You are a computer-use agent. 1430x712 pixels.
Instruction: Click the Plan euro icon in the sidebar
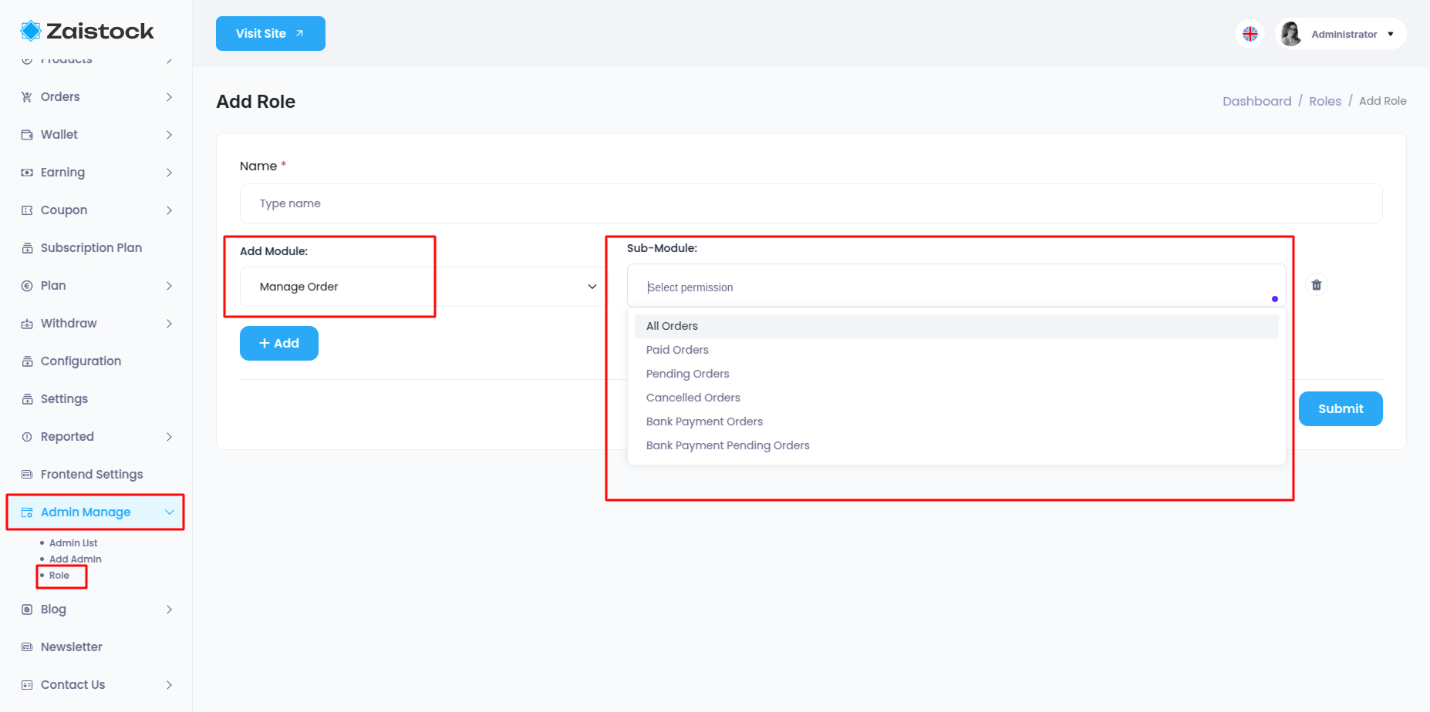coord(27,286)
